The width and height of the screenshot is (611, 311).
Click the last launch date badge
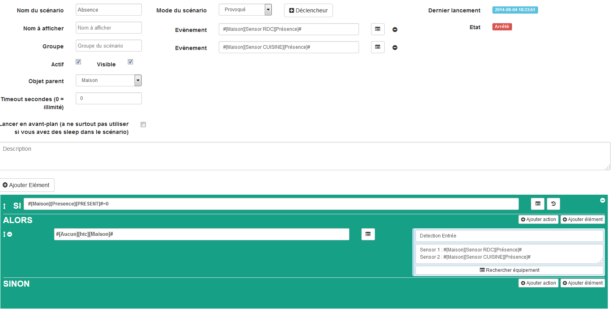(515, 10)
